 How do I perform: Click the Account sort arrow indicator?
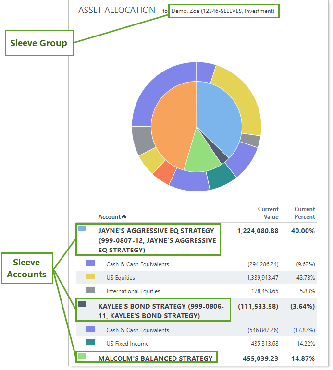tap(124, 217)
